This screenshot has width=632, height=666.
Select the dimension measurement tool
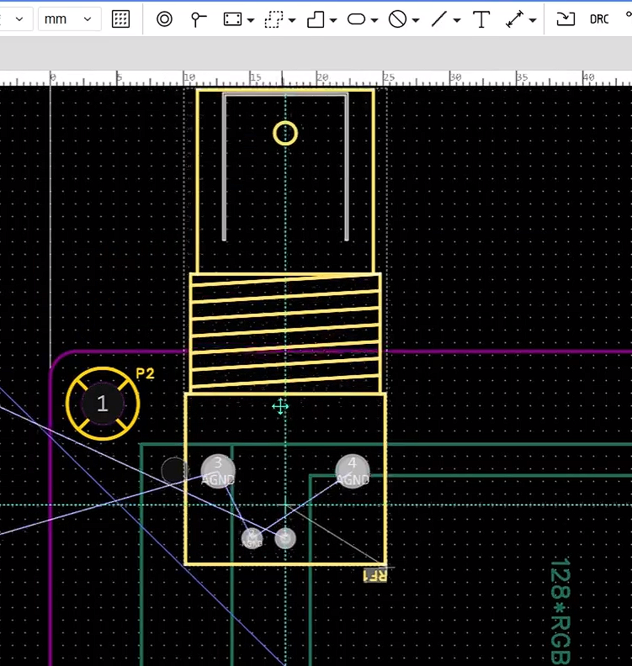click(515, 19)
